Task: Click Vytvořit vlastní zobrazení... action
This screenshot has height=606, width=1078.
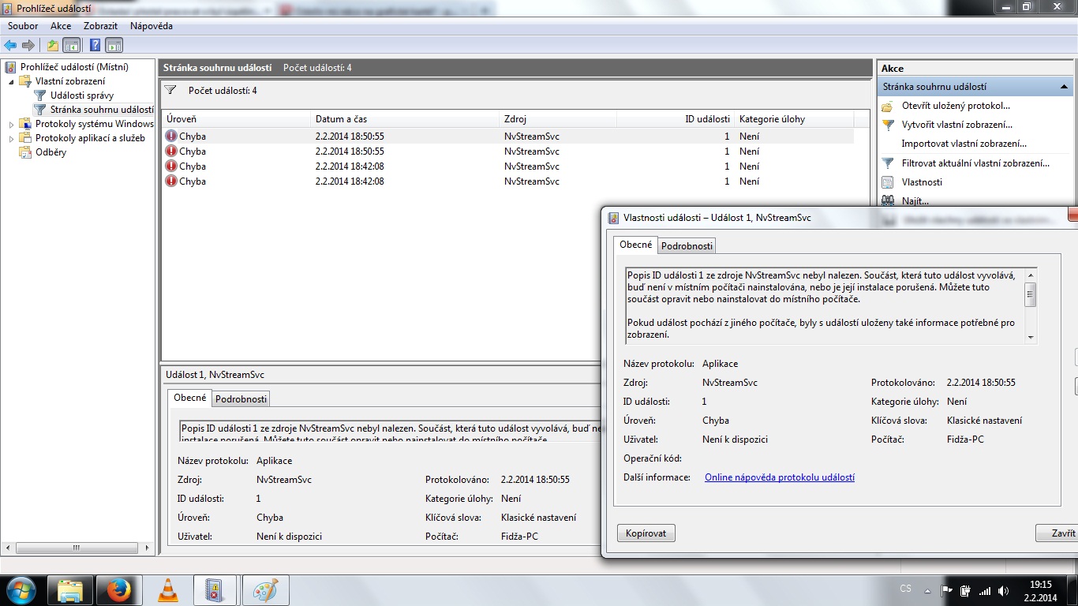Action: click(x=957, y=125)
